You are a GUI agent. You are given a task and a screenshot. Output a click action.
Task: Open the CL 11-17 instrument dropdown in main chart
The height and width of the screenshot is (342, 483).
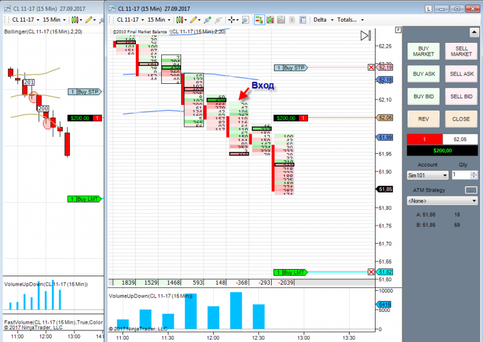pos(130,20)
